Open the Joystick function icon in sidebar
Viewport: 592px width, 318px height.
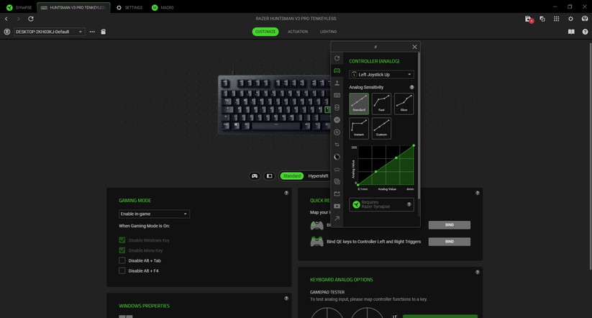click(x=337, y=83)
